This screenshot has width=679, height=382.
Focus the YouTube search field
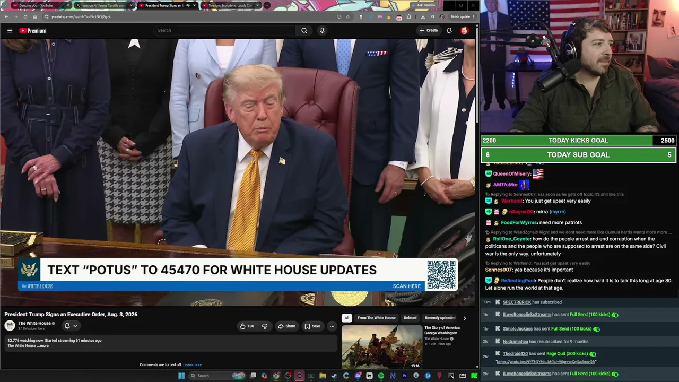tap(225, 31)
